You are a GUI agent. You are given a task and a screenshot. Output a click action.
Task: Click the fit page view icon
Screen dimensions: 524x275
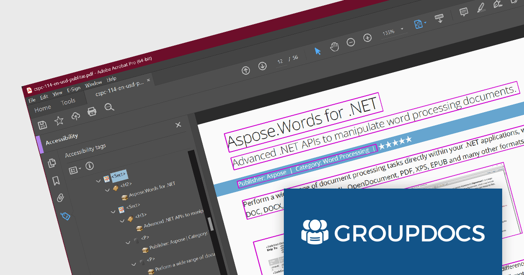[418, 24]
